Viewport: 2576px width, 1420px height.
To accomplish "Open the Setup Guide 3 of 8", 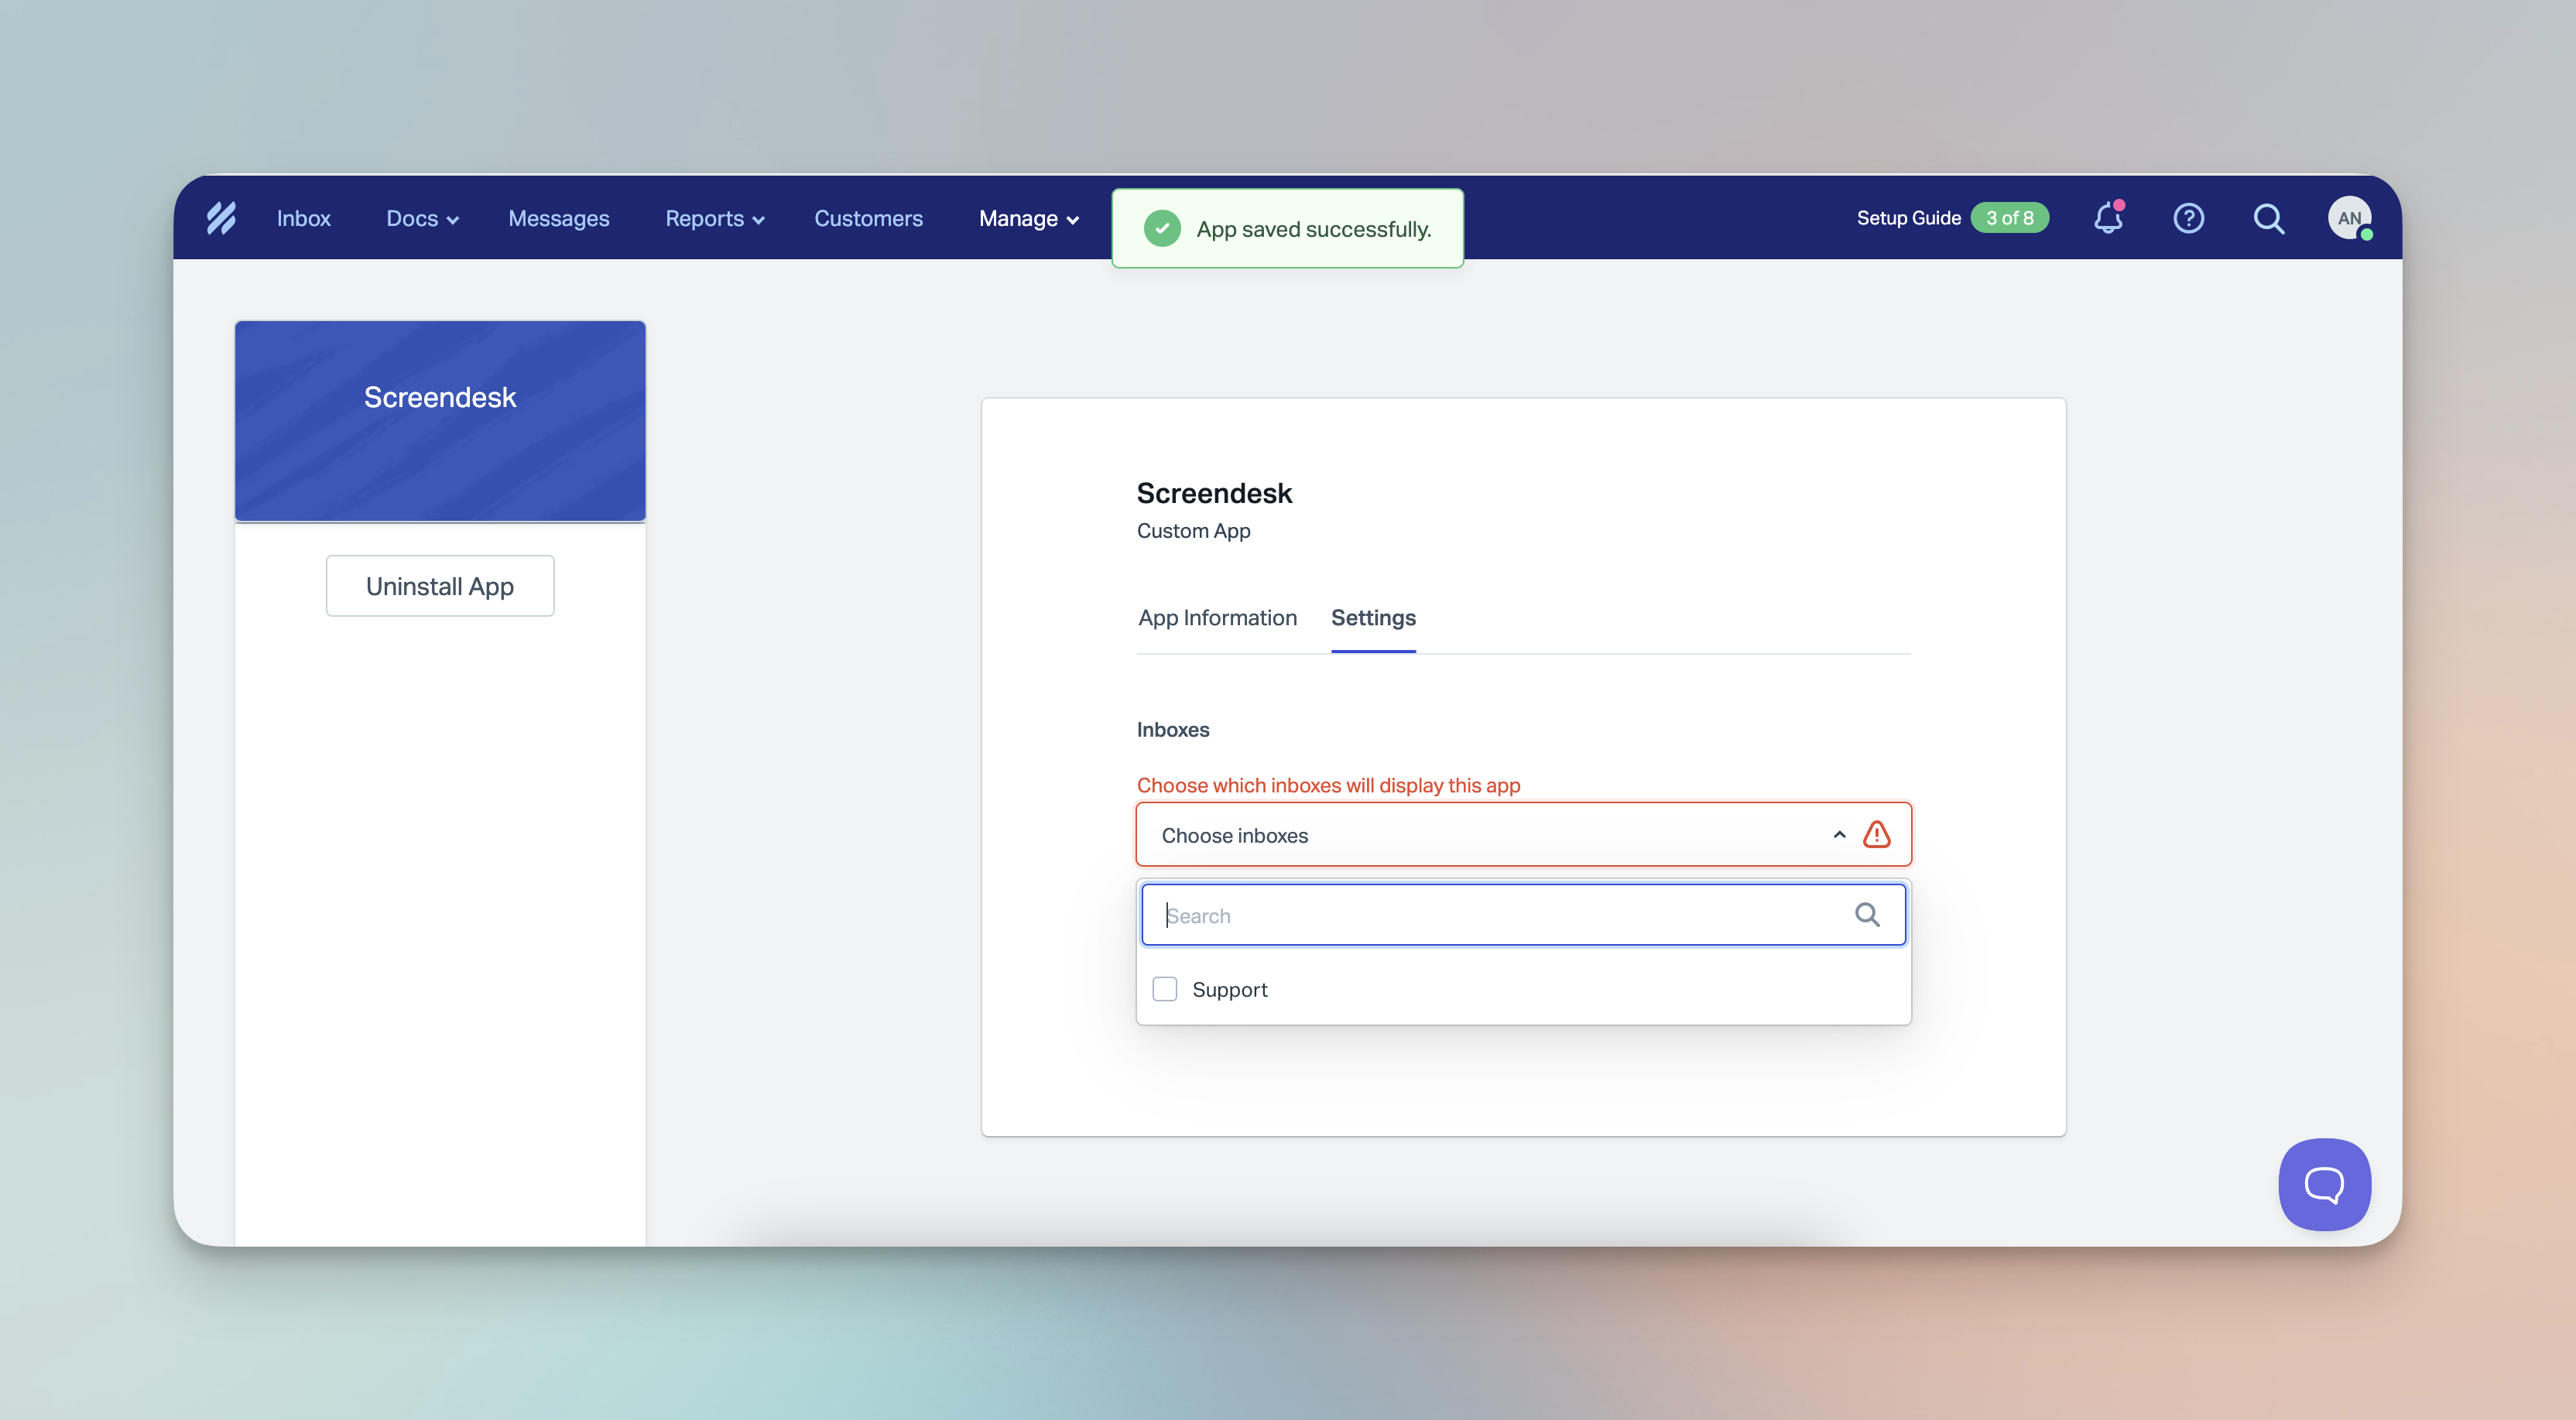I will click(x=1951, y=218).
